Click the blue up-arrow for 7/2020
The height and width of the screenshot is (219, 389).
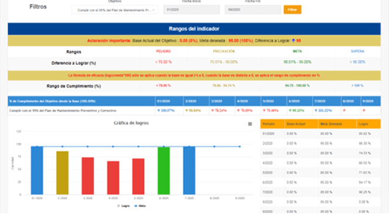[x=316, y=110]
